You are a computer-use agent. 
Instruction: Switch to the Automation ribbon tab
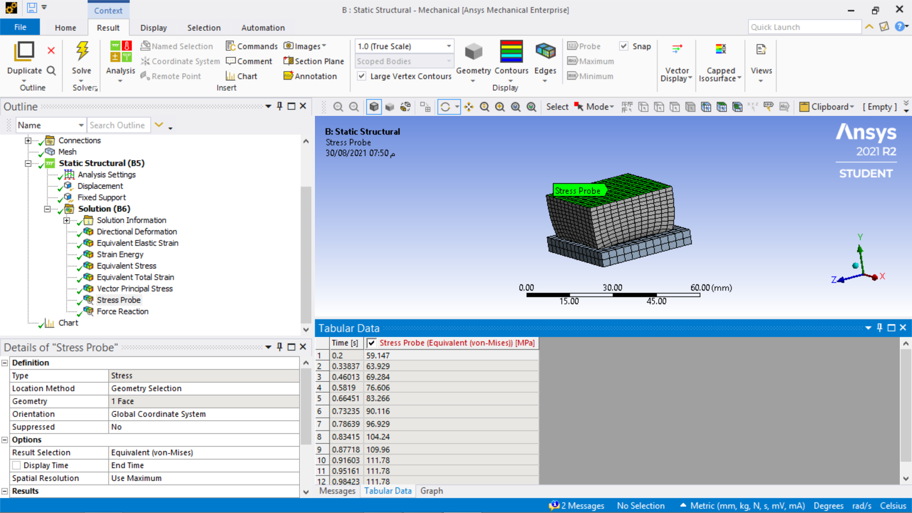(x=263, y=28)
